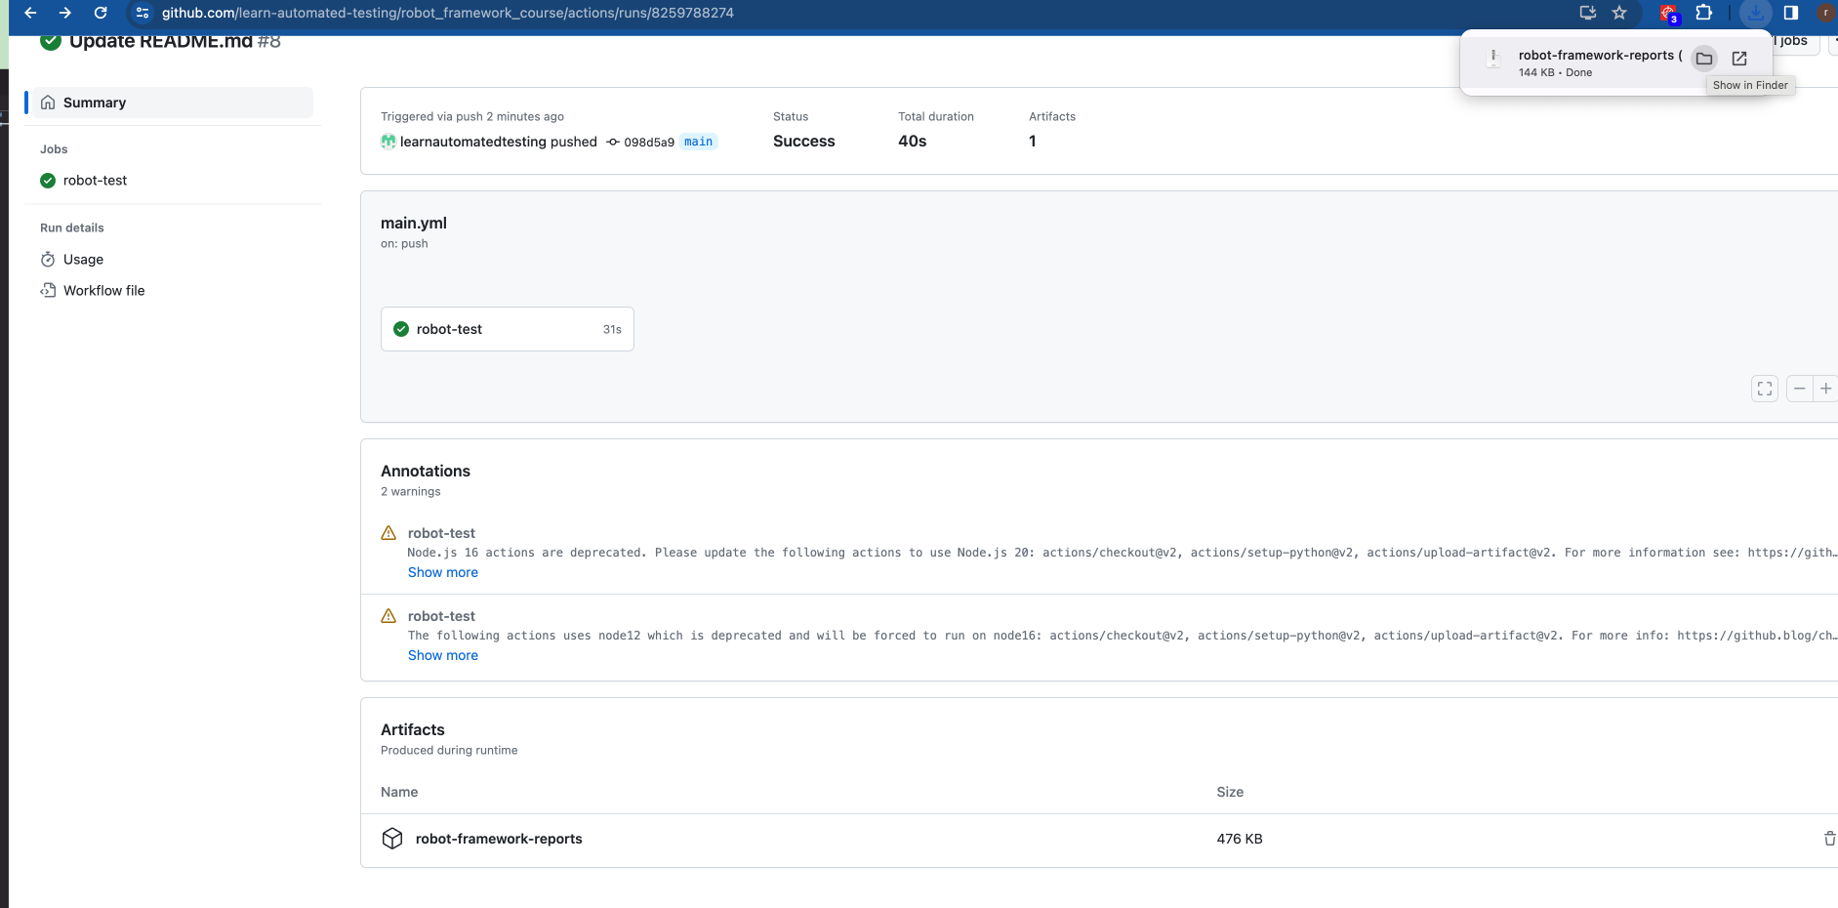Viewport: 1838px width, 908px height.
Task: Enter fullscreen for the workflow graph
Action: point(1765,389)
